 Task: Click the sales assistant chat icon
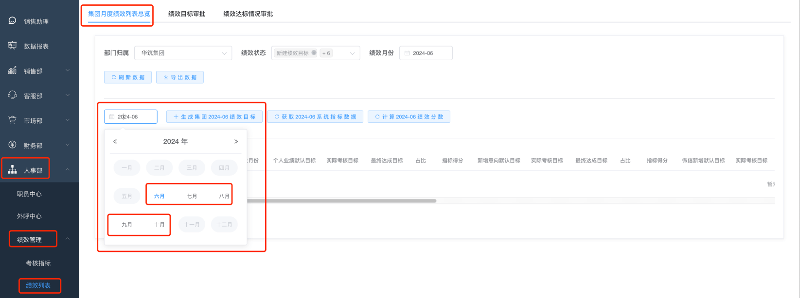point(13,21)
